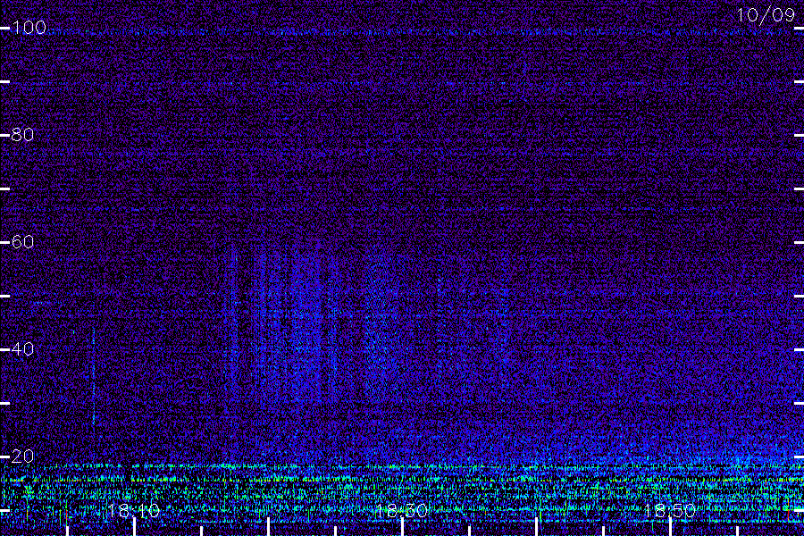Image resolution: width=804 pixels, height=536 pixels.
Task: Click the 18:10 time label
Action: point(134,510)
